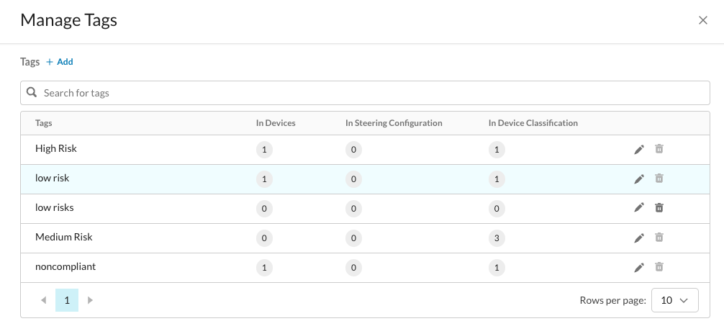The image size is (724, 334).
Task: Click the Manage Tags title
Action: pos(69,20)
